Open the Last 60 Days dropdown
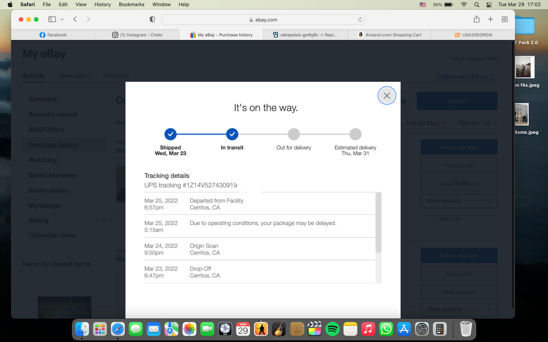This screenshot has height=342, width=548. point(425,123)
